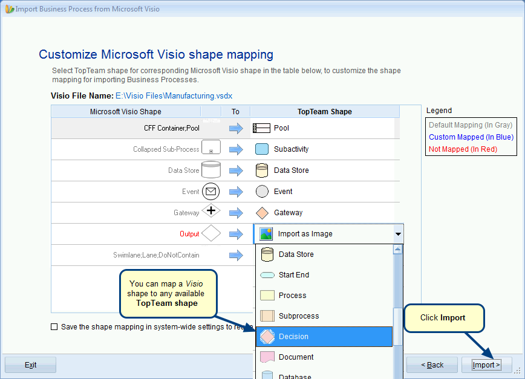This screenshot has height=379, width=525.
Task: Click the Event circle icon in TopTeam column
Action: point(262,192)
